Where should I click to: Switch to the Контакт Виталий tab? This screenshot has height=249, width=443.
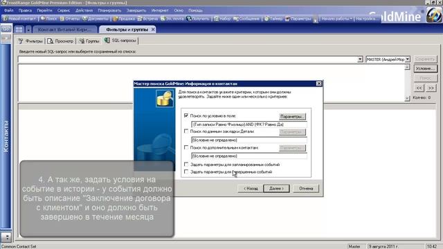pyautogui.click(x=65, y=29)
